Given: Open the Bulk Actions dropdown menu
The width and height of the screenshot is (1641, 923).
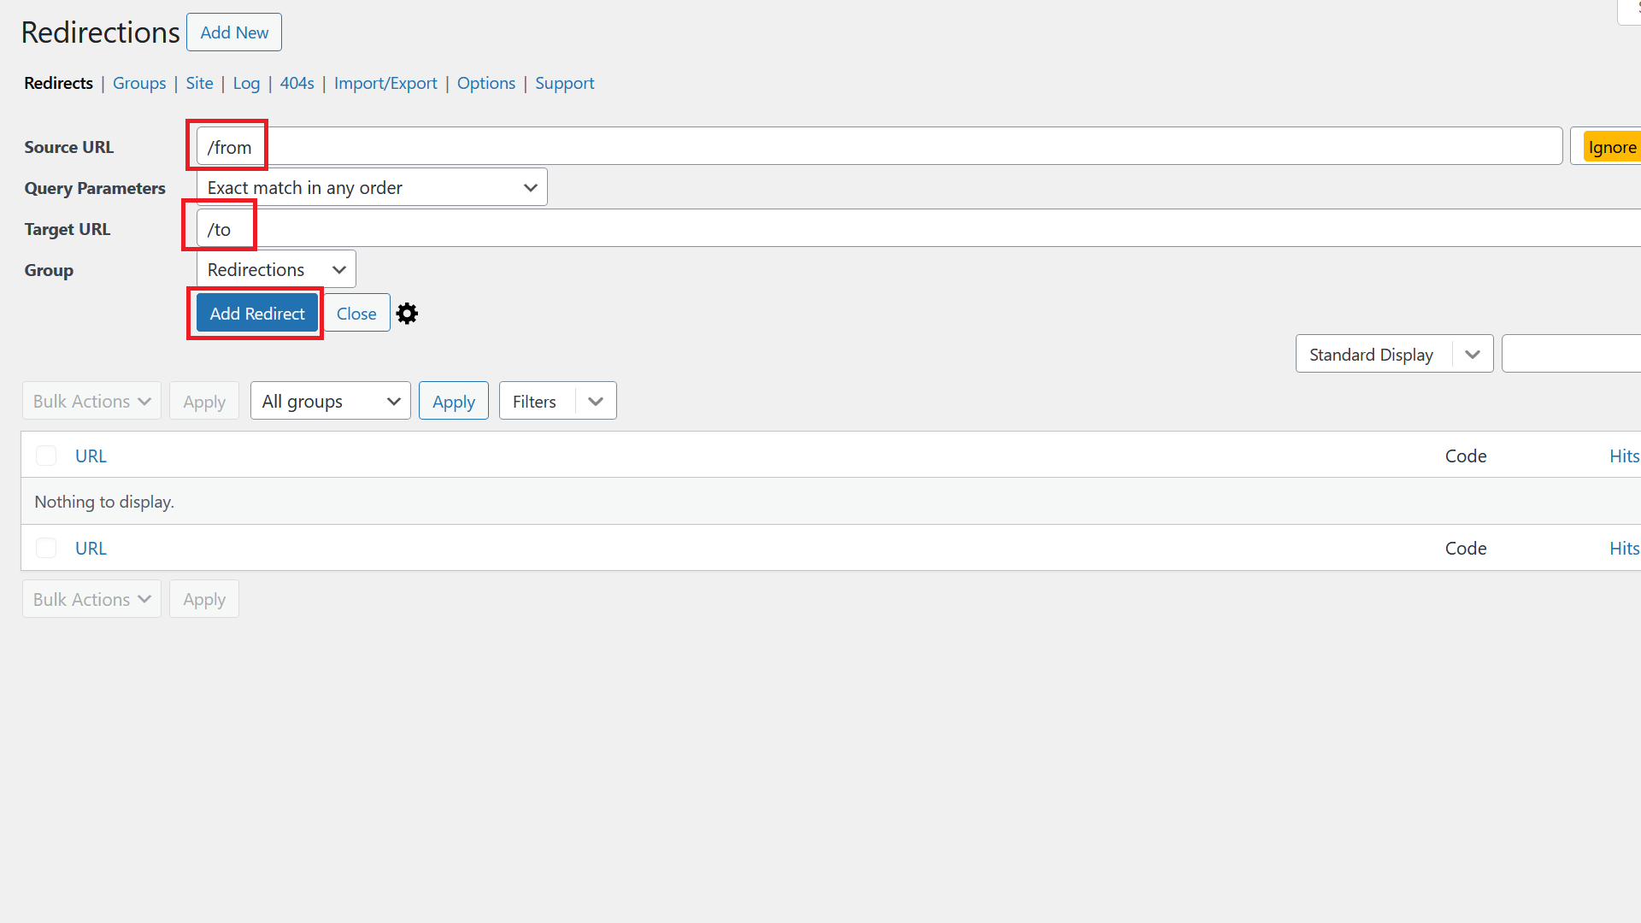Looking at the screenshot, I should pos(90,400).
